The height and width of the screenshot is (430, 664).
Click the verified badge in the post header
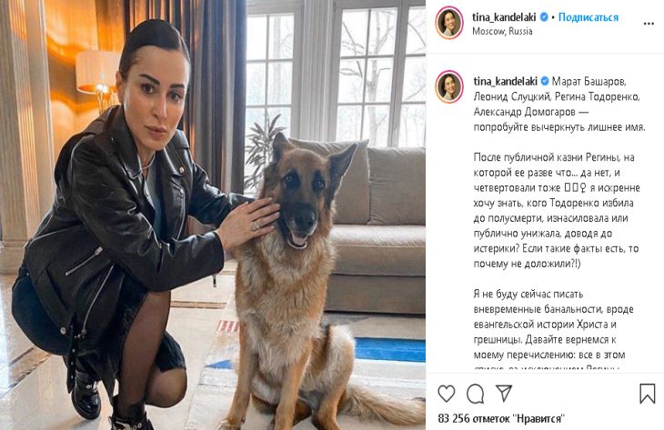pyautogui.click(x=544, y=17)
